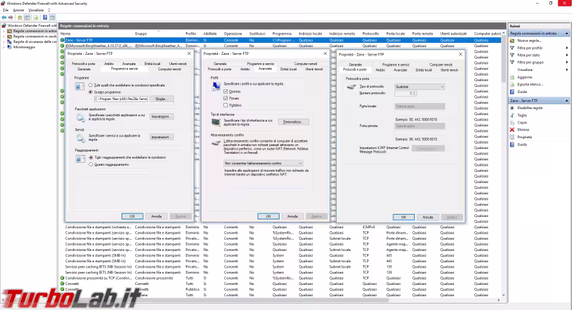Select the 'Questo raggruppamento' radio button
The image size is (572, 310).
click(x=91, y=165)
